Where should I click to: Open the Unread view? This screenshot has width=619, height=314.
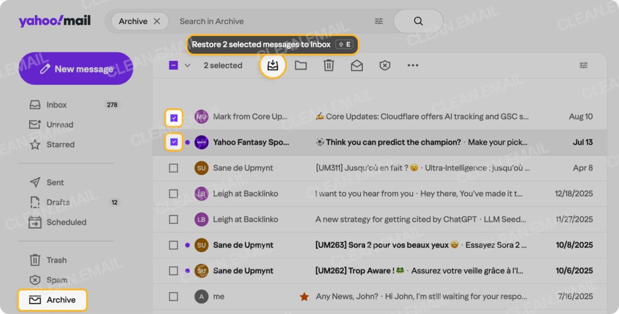pos(60,125)
